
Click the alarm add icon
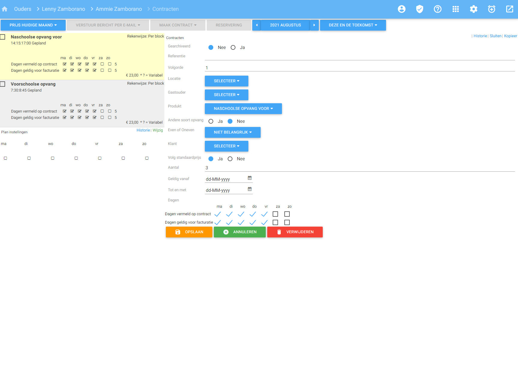[491, 9]
